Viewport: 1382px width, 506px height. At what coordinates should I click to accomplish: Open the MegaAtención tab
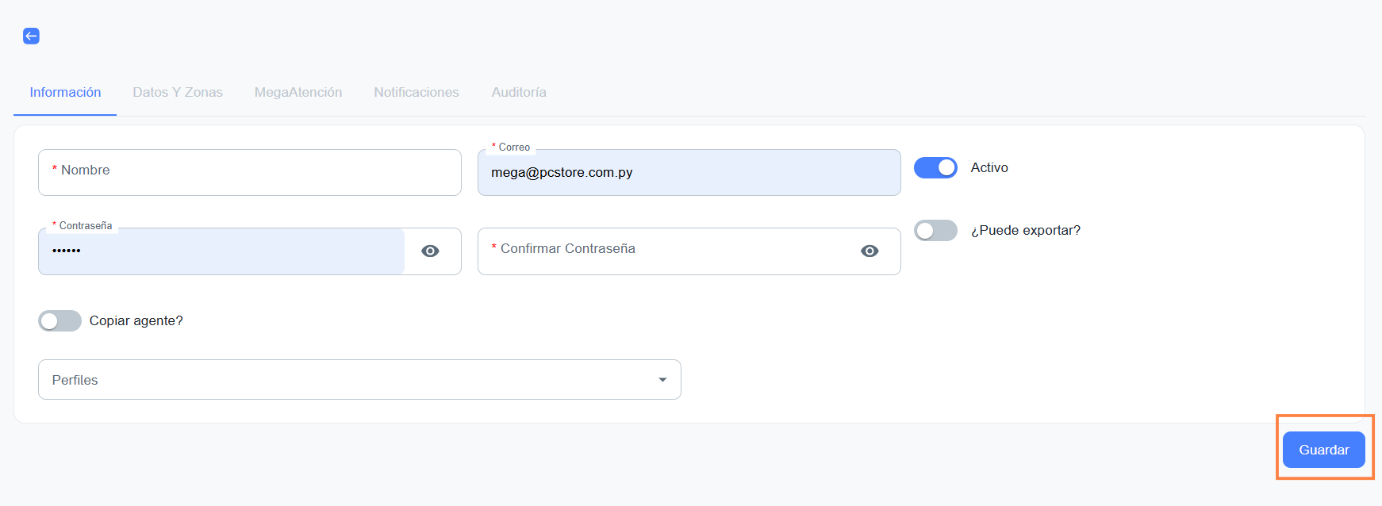tap(298, 93)
